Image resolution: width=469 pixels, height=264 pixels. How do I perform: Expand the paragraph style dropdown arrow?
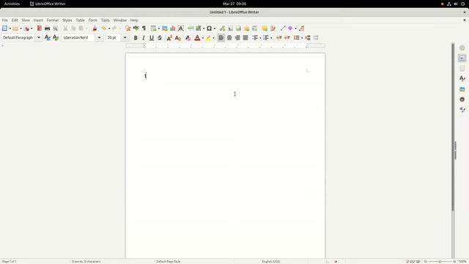click(x=39, y=37)
